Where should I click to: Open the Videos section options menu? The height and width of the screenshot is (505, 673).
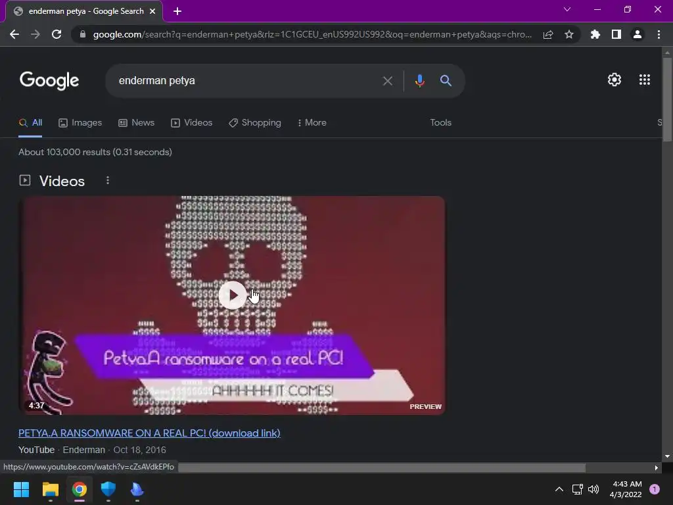click(108, 181)
